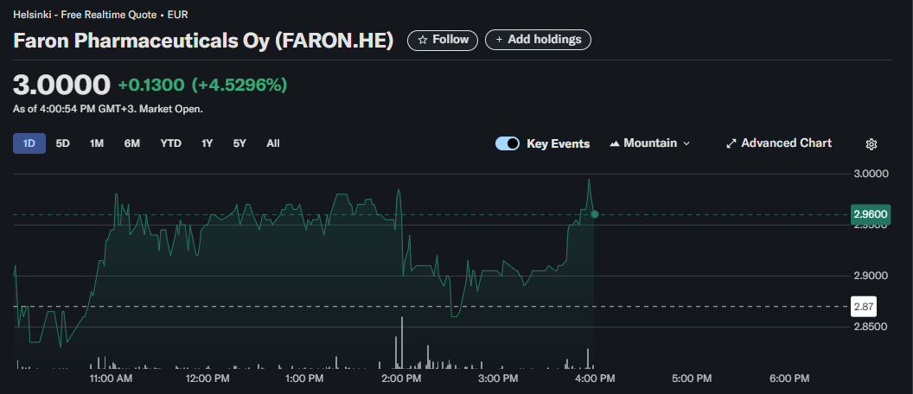Click the 2.9000 y-axis label
913x394 pixels.
point(870,276)
